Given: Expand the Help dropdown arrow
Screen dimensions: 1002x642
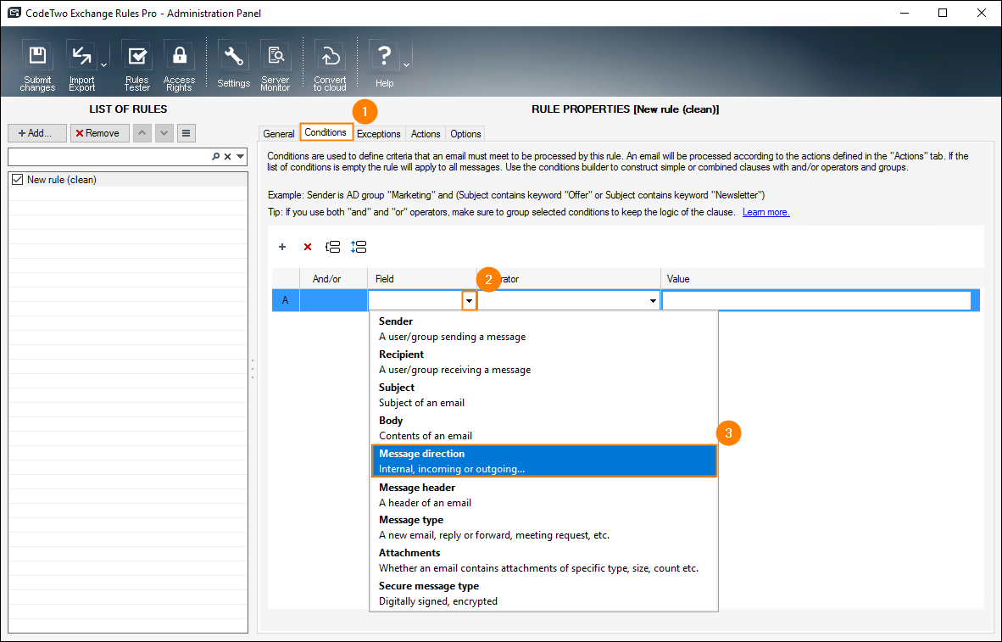Looking at the screenshot, I should [406, 64].
